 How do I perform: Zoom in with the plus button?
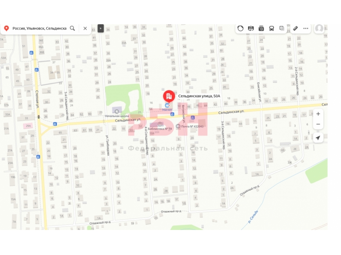coord(318,114)
